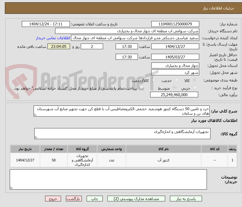Click the announcement date field 1404/12/24 - 17:11
Screen dimensions: 242x207
tap(46, 24)
